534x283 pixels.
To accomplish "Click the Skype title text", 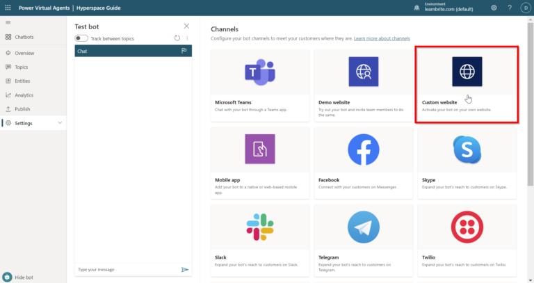I will [428, 180].
